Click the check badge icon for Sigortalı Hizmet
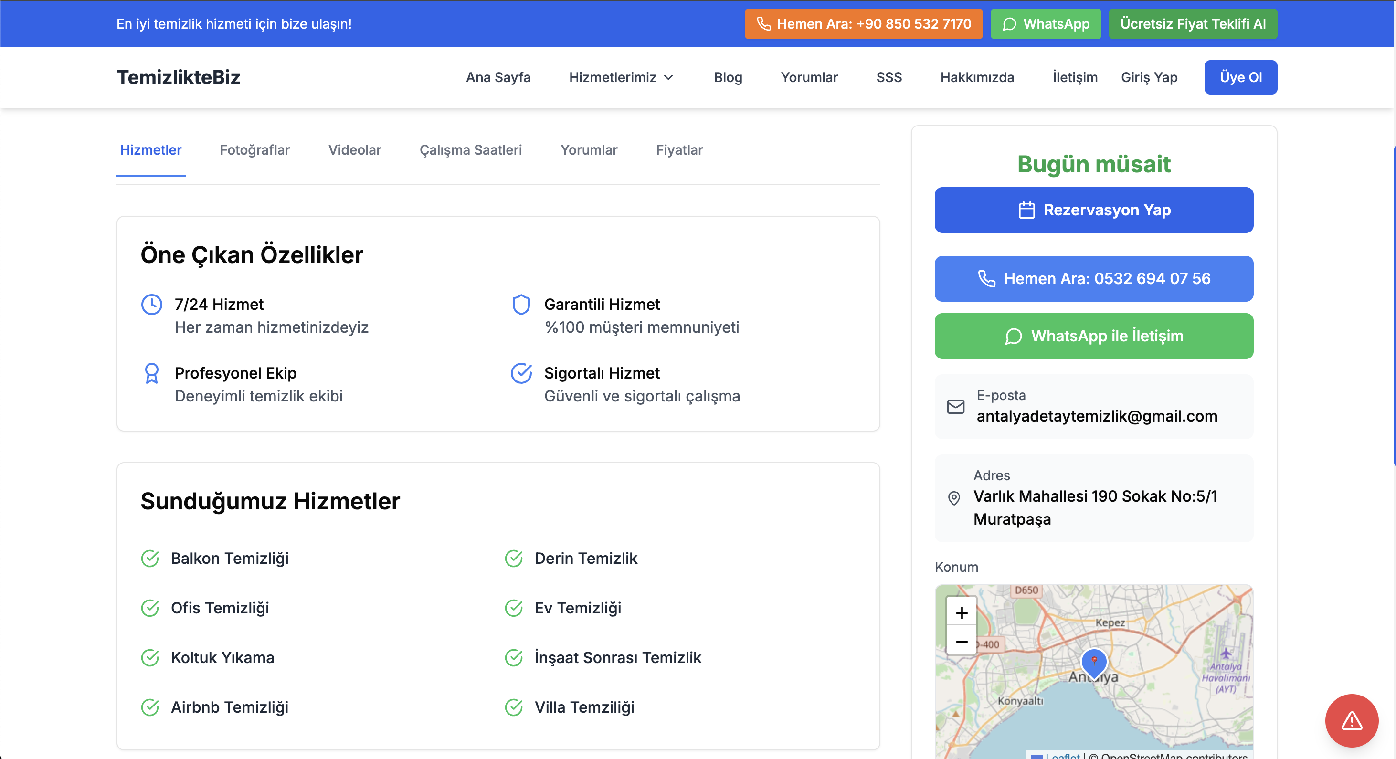Image resolution: width=1396 pixels, height=759 pixels. (521, 373)
